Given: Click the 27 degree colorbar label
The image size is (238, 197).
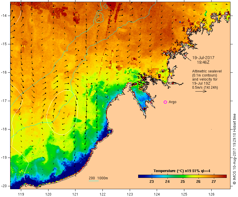Looking at the screenshot, I should point(214,182).
